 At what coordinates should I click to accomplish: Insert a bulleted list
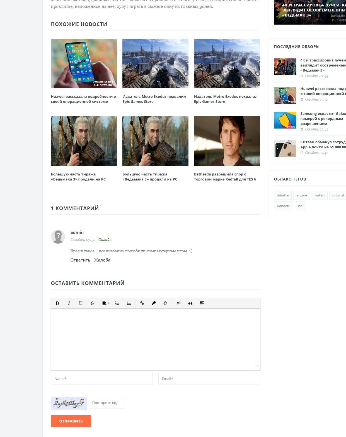pos(129,303)
